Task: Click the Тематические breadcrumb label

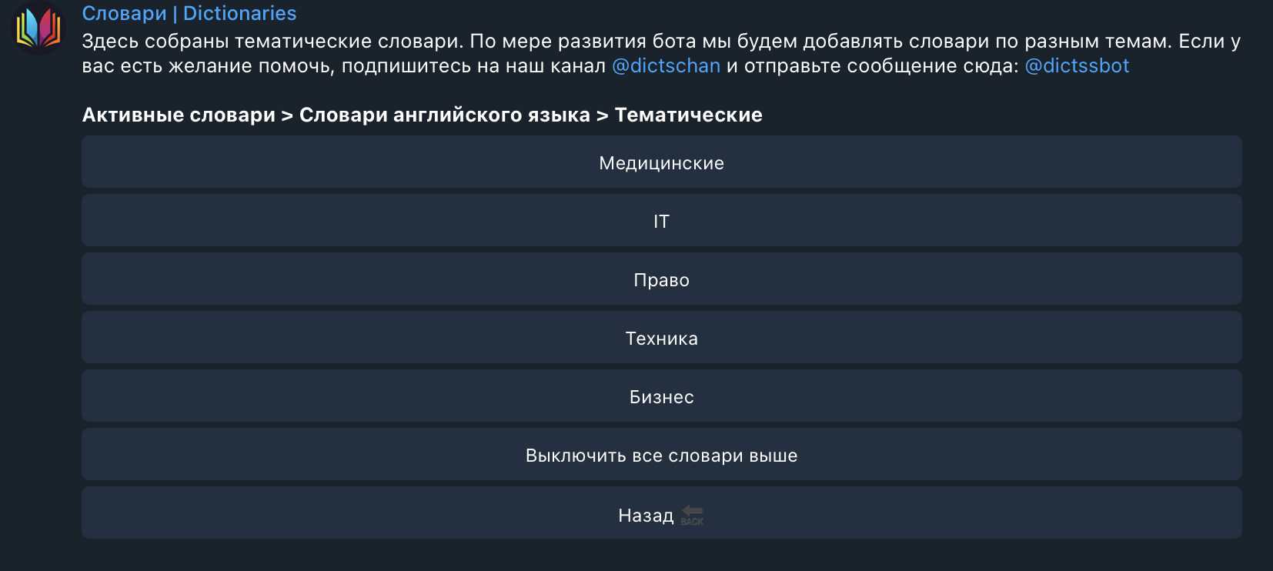Action: (x=688, y=115)
